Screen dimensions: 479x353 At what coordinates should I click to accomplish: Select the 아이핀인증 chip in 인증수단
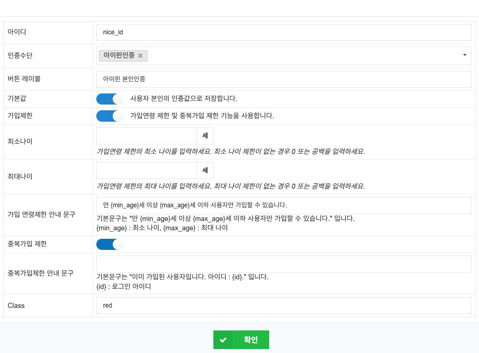point(119,55)
